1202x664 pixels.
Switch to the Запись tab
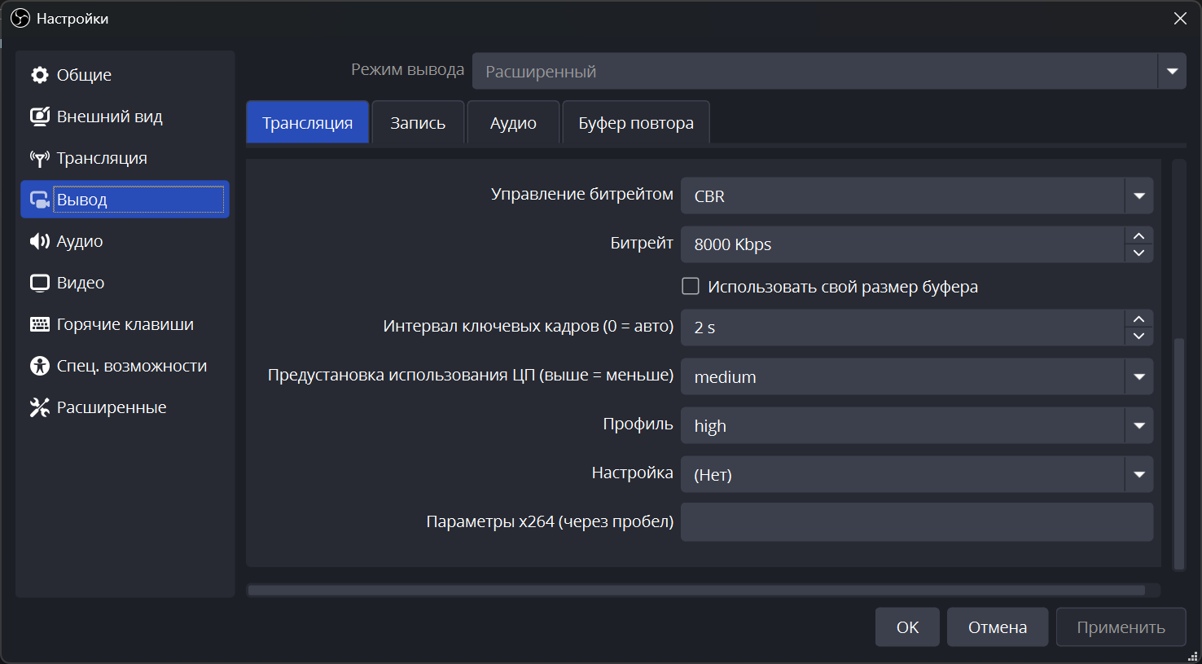[418, 123]
